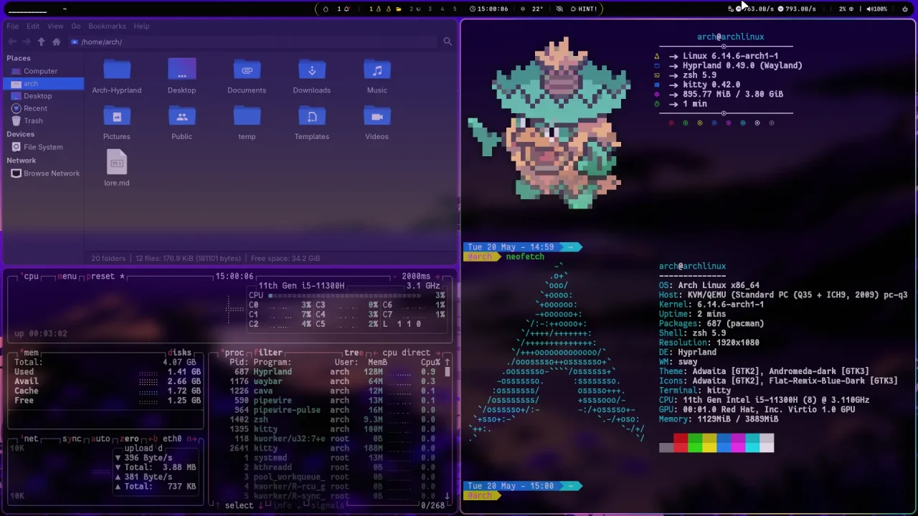Click the home folder toolbar icon

point(56,42)
